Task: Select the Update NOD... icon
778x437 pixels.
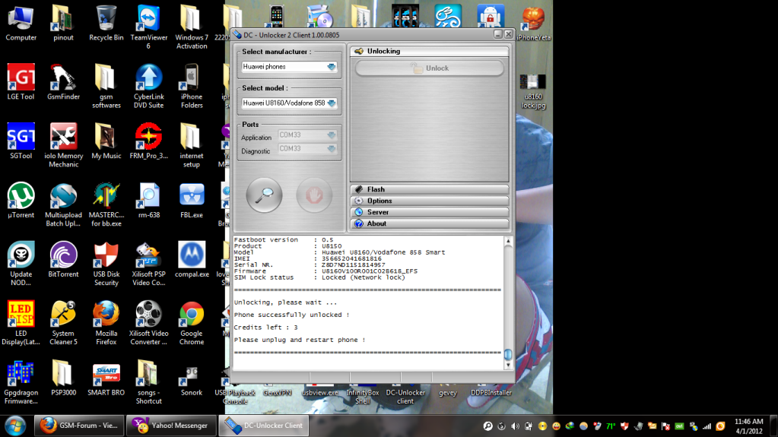Action: click(x=21, y=264)
